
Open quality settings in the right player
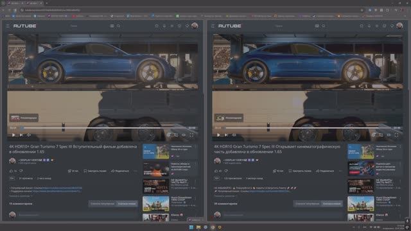pyautogui.click(x=374, y=135)
